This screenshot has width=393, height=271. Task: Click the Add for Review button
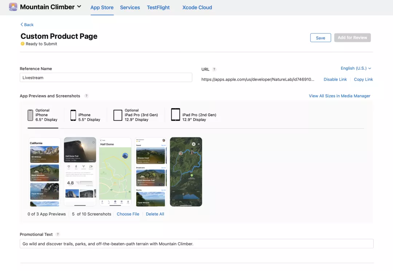point(352,37)
